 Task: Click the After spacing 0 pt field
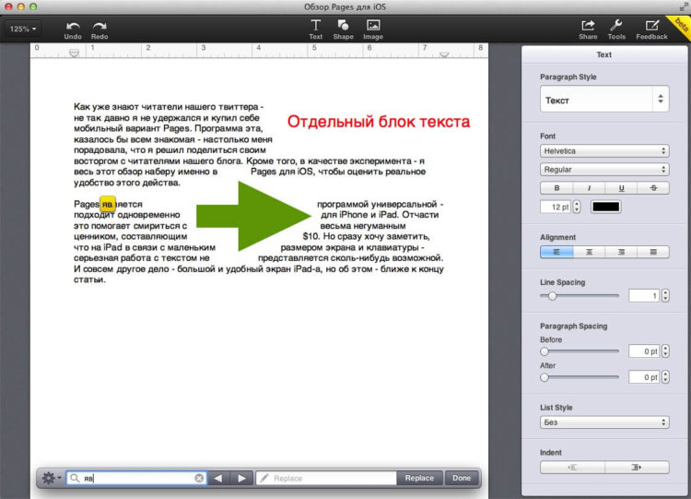coord(644,377)
